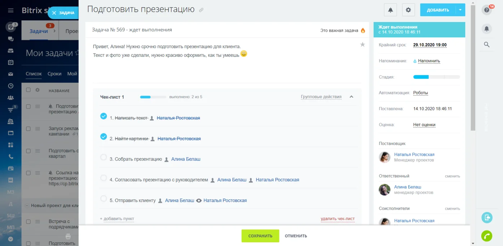
Task: Copy task link using chain icon
Action: point(201,10)
